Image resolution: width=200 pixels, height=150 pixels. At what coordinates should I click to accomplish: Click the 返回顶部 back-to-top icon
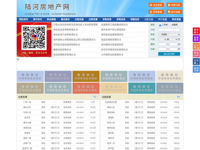click(196, 69)
